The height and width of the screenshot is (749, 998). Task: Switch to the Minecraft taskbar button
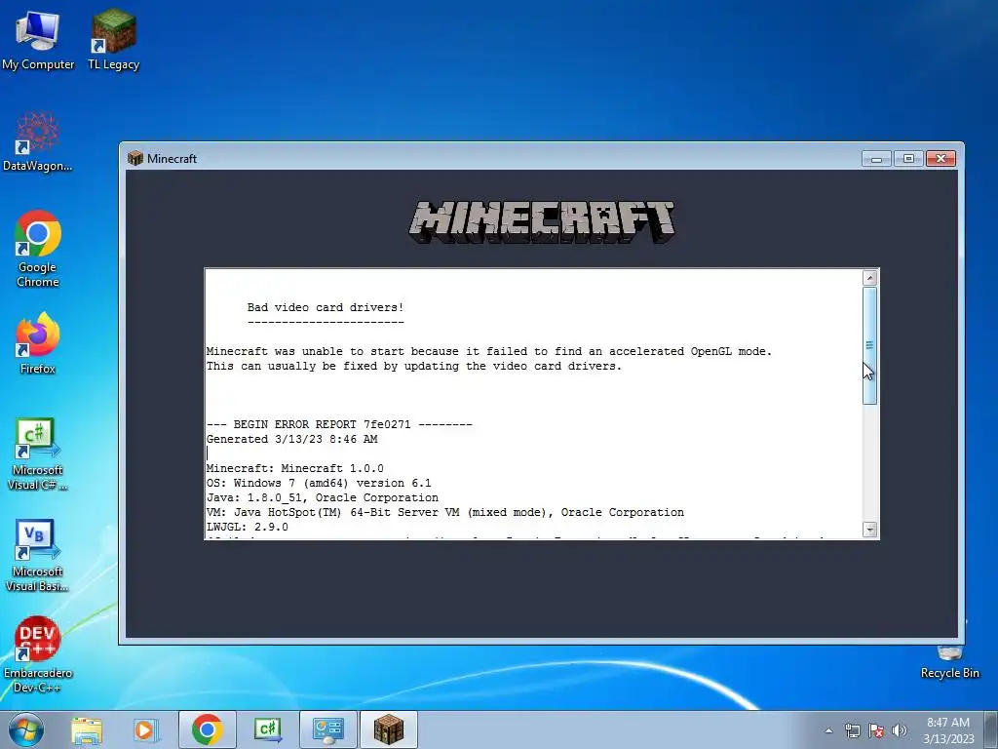click(x=389, y=729)
